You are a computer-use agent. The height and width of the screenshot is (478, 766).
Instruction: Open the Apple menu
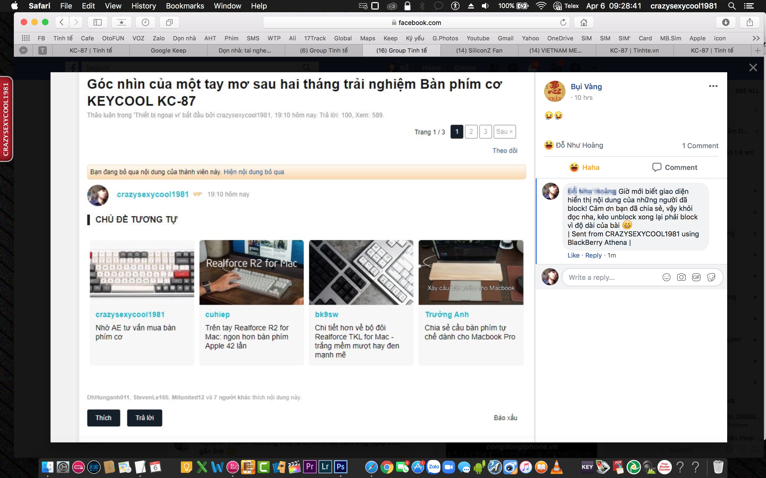[x=15, y=6]
